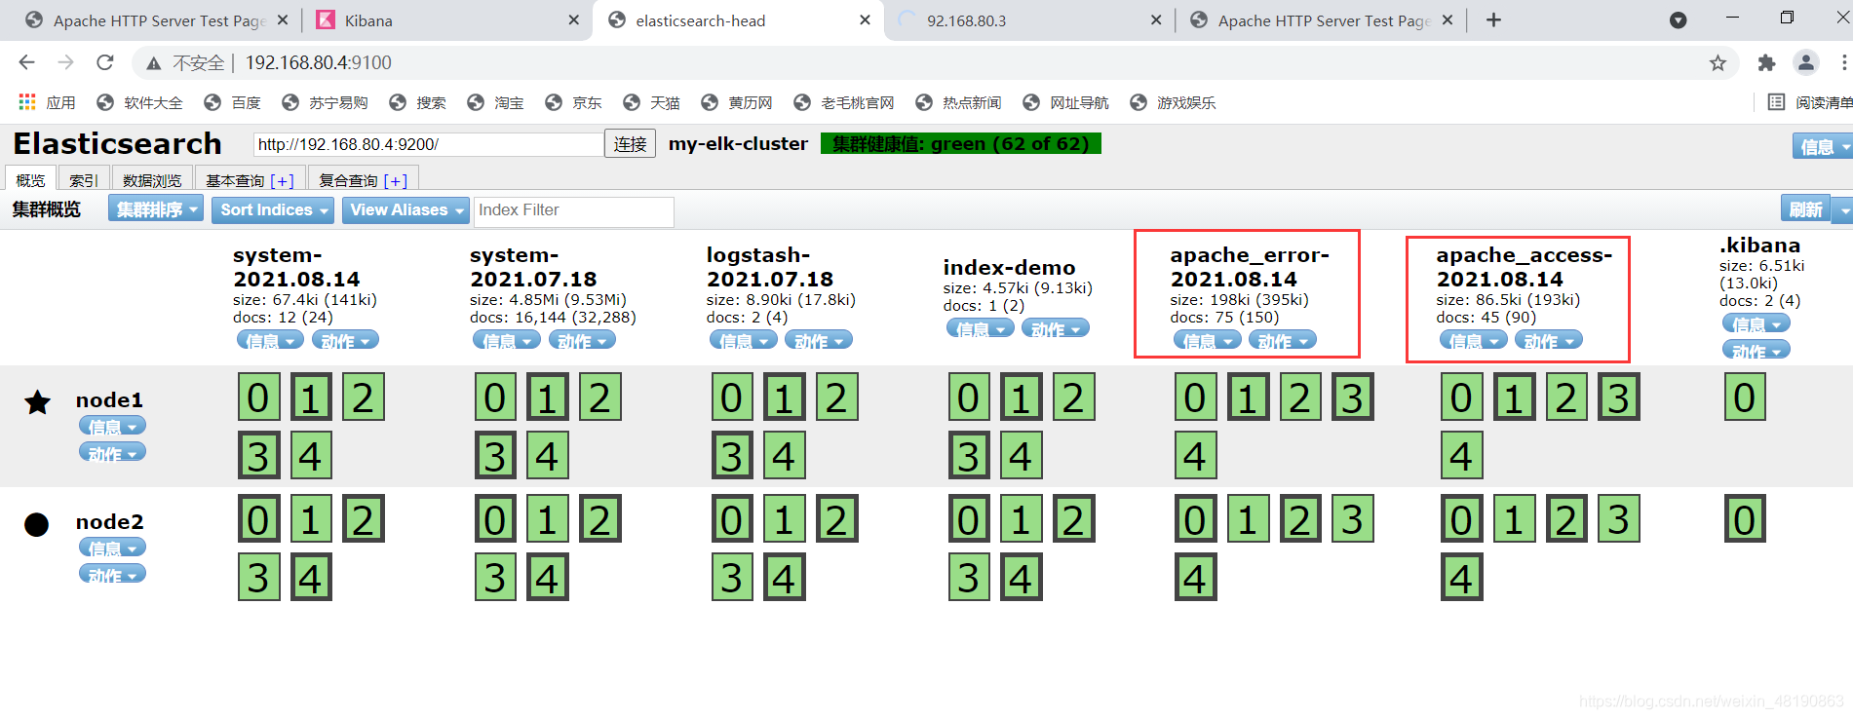Open 信息 dropdown for index-demo
The height and width of the screenshot is (719, 1853).
coord(981,328)
